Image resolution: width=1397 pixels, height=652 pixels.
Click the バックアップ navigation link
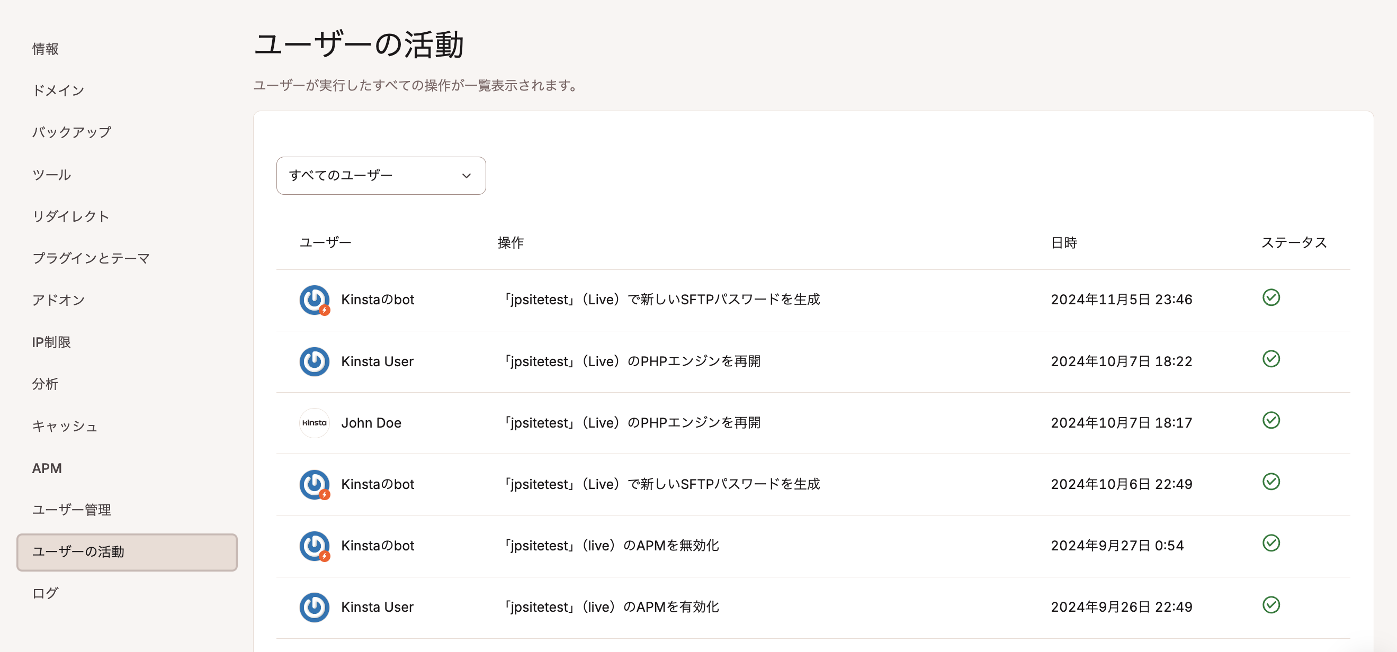click(71, 132)
